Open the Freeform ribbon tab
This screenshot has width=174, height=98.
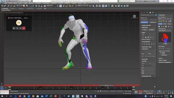(13, 8)
